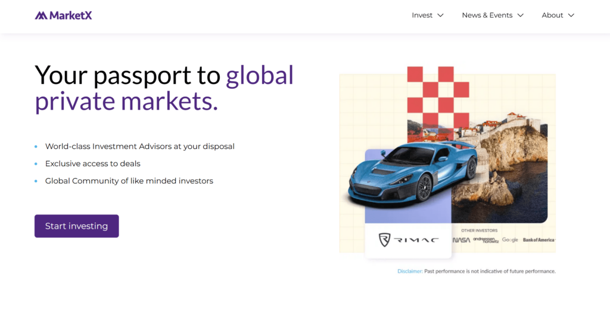Expand the About dropdown chevron
Viewport: 610px width, 315px height.
pyautogui.click(x=571, y=15)
